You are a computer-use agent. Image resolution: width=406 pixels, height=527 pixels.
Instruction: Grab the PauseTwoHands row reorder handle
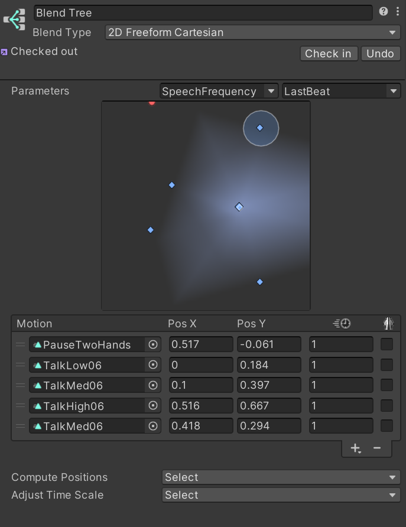21,344
